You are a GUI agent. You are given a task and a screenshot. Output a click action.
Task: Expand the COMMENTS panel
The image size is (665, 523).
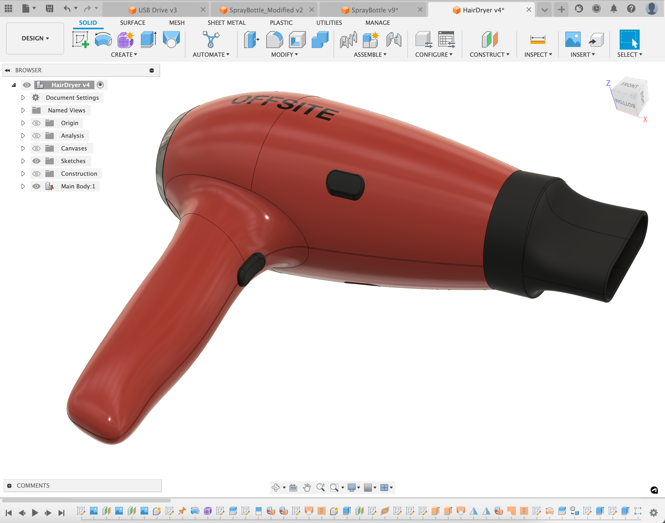9,486
